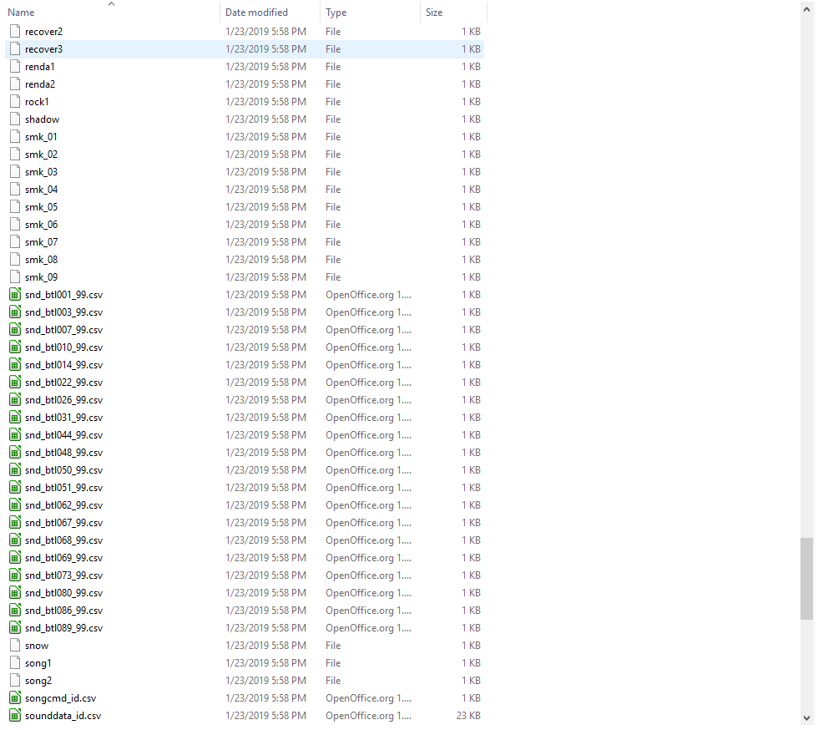Image resolution: width=823 pixels, height=730 pixels.
Task: Click the file icon of snow
Action: pos(15,646)
